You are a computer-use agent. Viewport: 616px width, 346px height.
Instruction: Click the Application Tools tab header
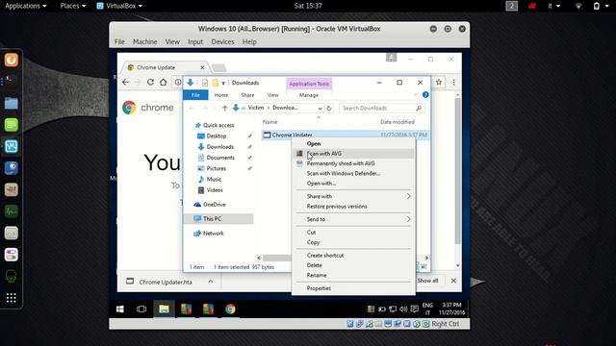(x=309, y=84)
